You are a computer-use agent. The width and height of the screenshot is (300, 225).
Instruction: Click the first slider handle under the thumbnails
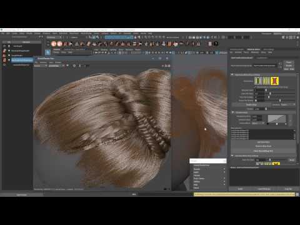(266, 90)
